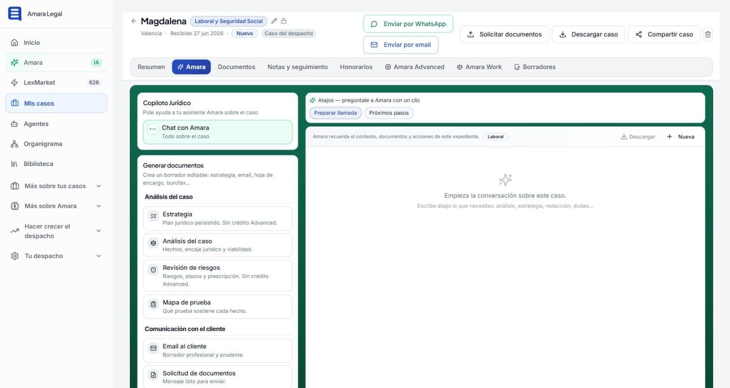Viewport: 730px width, 388px height.
Task: Click the back arrow beside Magdalena
Action: point(134,21)
